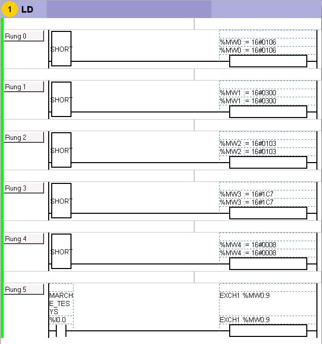
Task: Click the MARCHE_TESYS symbol label
Action: [61, 303]
